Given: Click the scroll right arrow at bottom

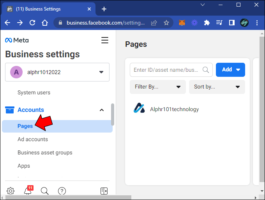Looking at the screenshot, I should coord(255,197).
